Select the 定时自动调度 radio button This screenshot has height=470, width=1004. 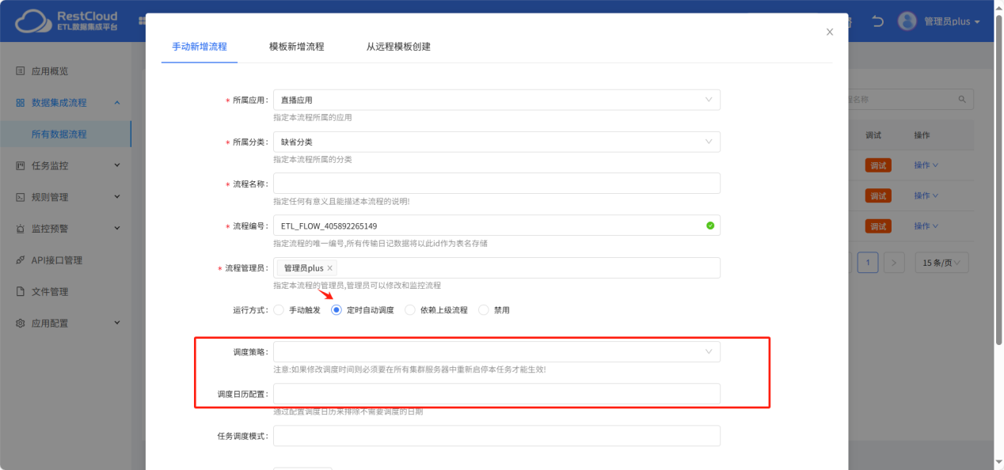click(337, 309)
